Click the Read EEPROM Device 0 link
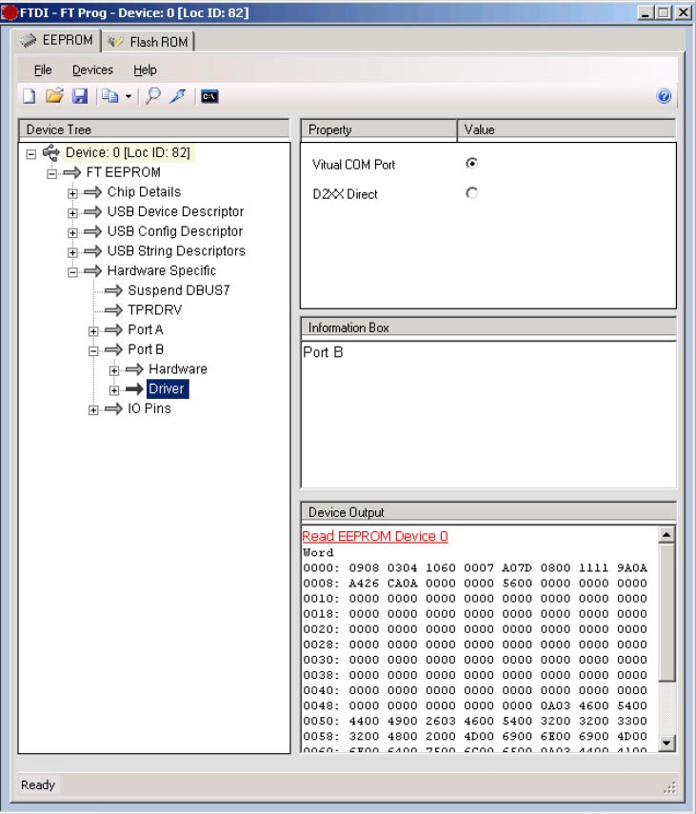The width and height of the screenshot is (696, 814). click(375, 536)
